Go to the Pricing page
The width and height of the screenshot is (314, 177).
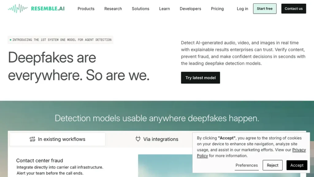point(217,9)
